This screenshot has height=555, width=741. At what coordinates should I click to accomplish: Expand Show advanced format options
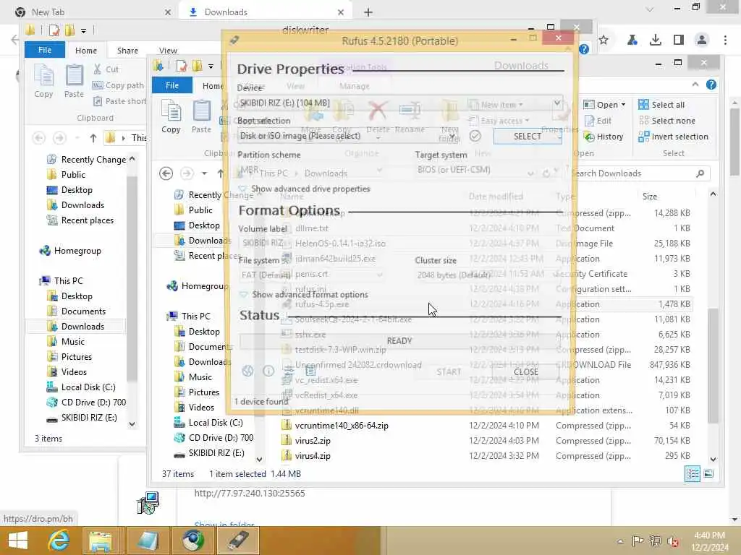pyautogui.click(x=304, y=295)
